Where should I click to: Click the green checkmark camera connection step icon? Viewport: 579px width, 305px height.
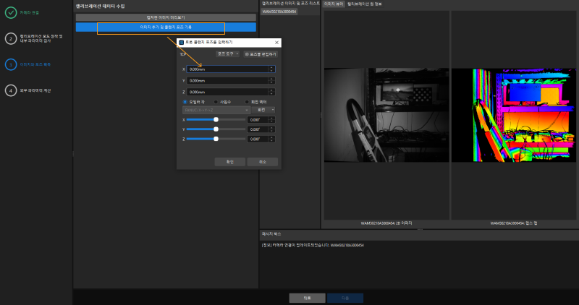[x=10, y=12]
